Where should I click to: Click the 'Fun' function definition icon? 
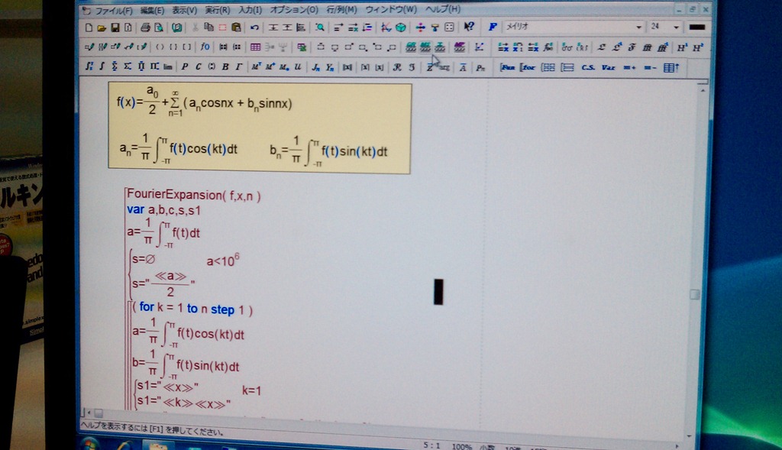tap(507, 67)
